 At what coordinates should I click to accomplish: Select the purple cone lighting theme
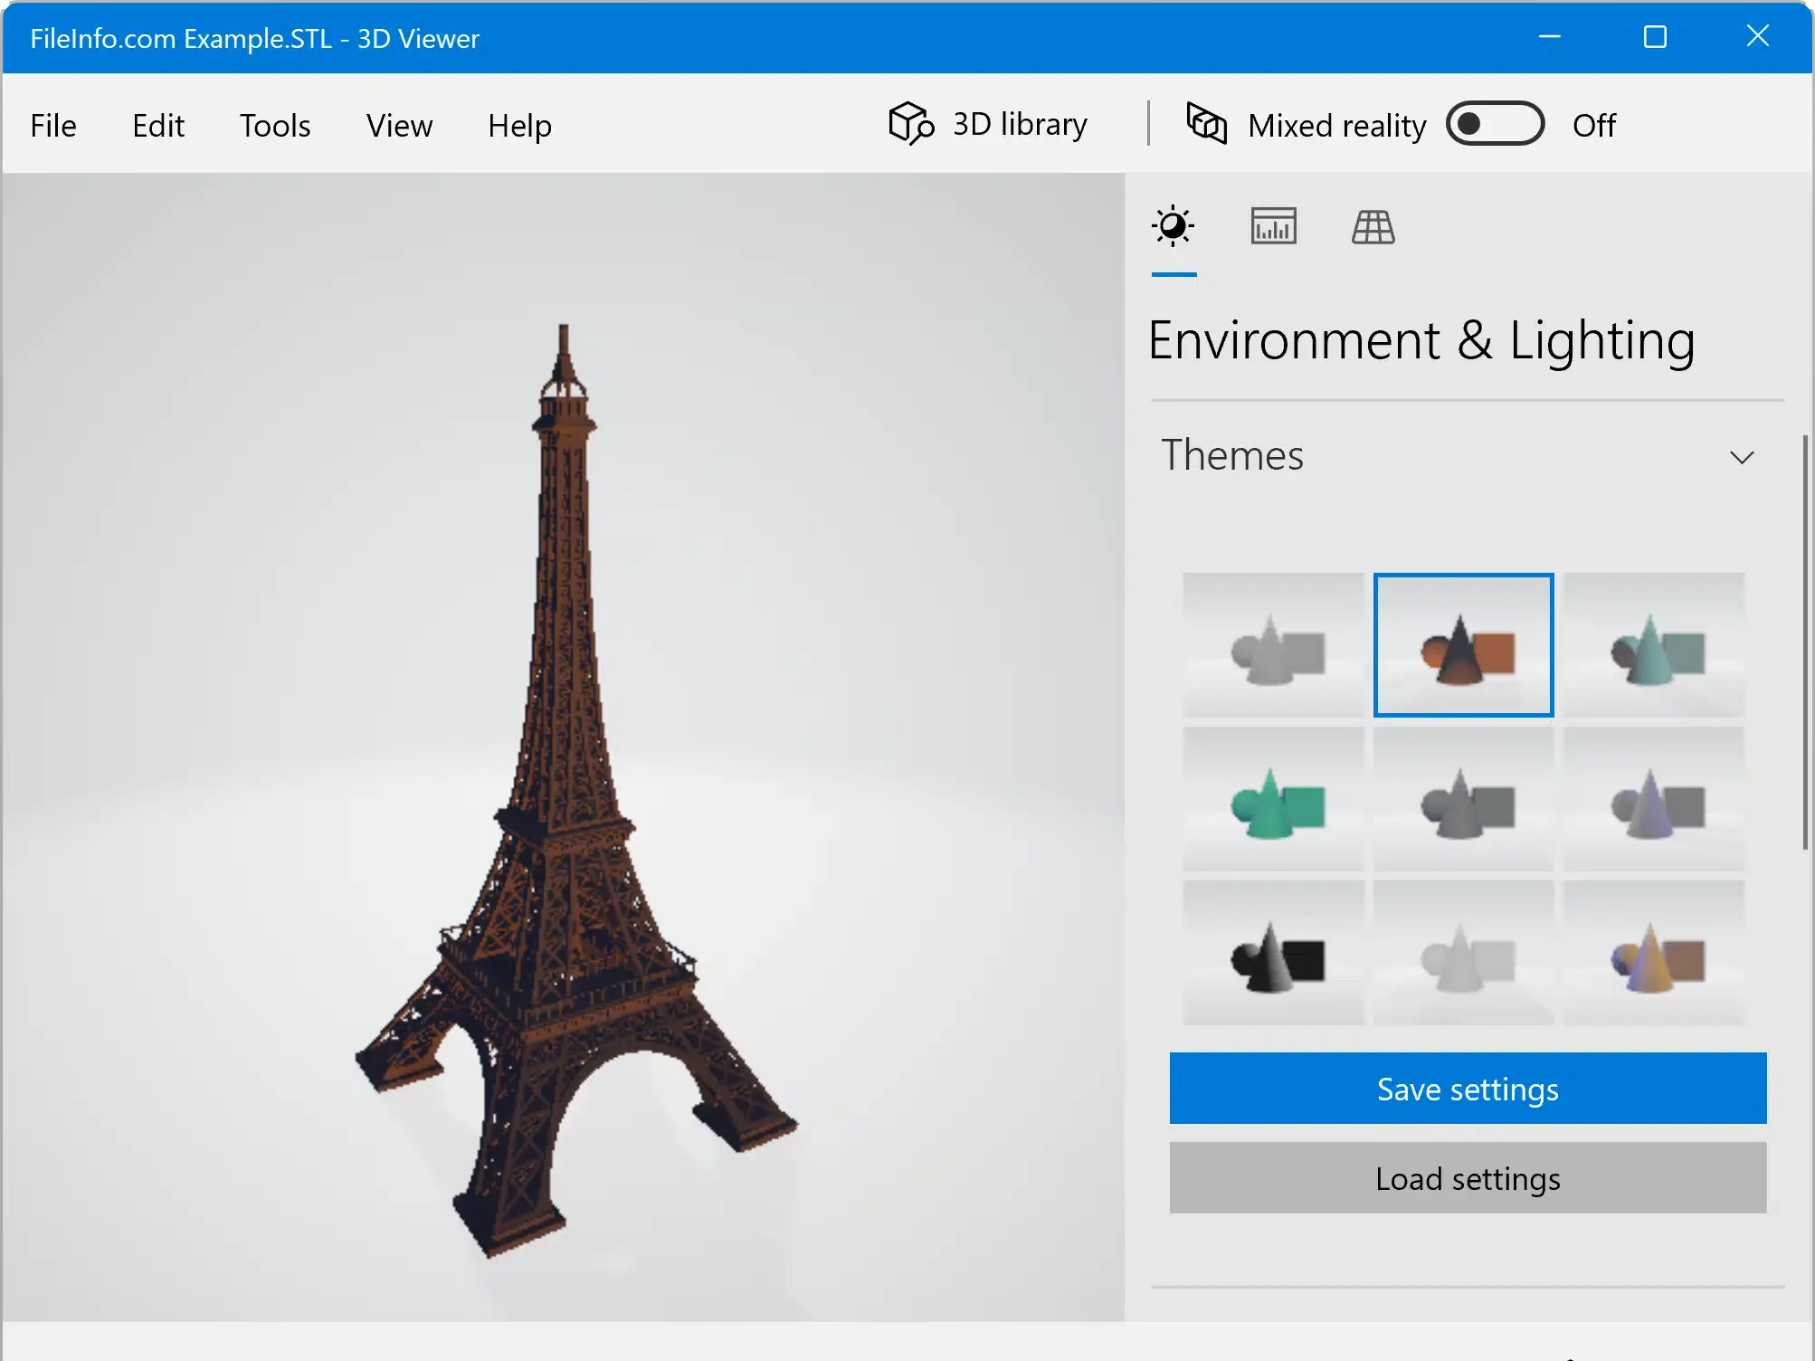point(1653,799)
